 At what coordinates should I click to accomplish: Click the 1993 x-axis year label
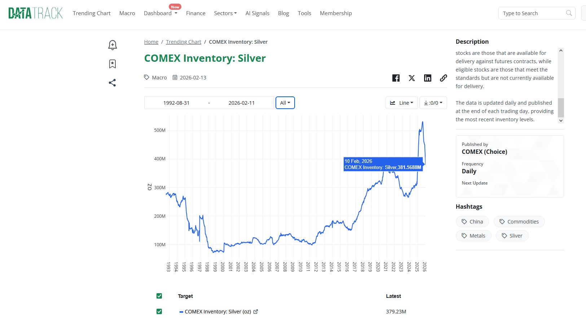pos(168,267)
